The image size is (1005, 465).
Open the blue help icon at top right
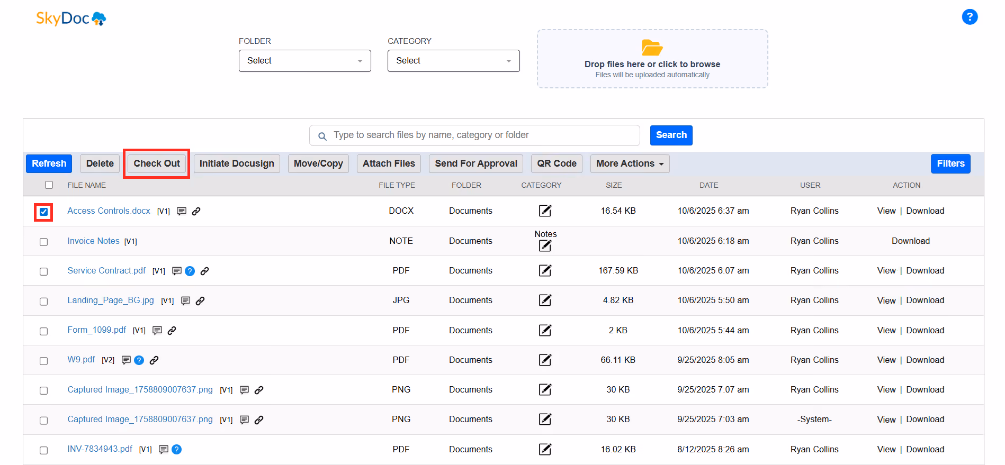pyautogui.click(x=970, y=17)
